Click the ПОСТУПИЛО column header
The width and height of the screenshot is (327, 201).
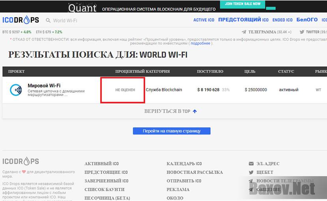coord(210,71)
